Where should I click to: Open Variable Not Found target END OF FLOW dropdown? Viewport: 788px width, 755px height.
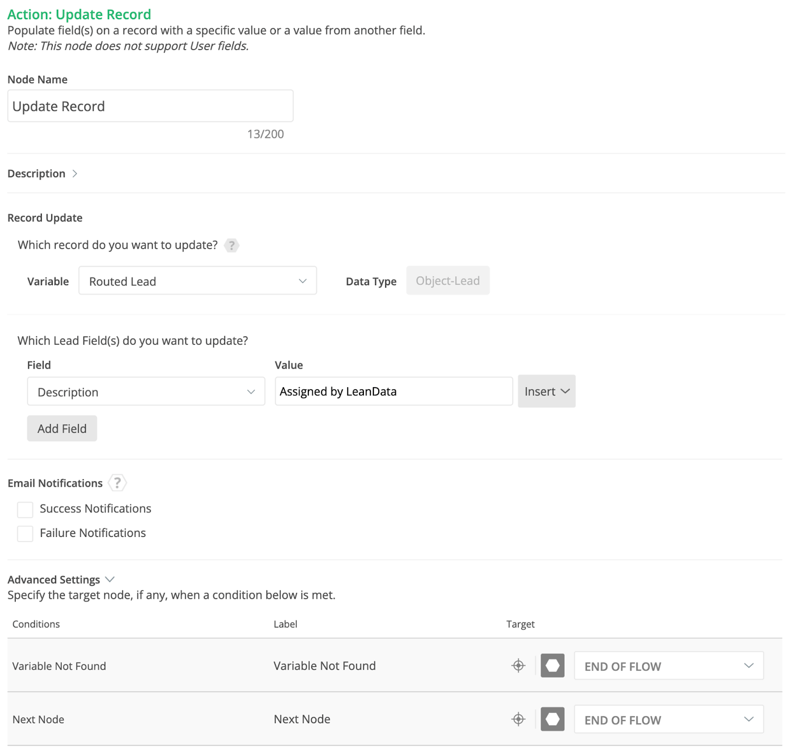(668, 666)
